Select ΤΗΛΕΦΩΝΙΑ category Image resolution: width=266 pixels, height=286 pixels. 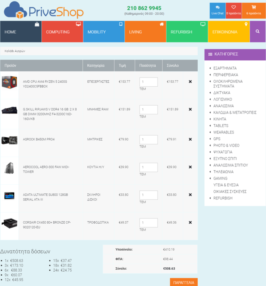point(224,172)
